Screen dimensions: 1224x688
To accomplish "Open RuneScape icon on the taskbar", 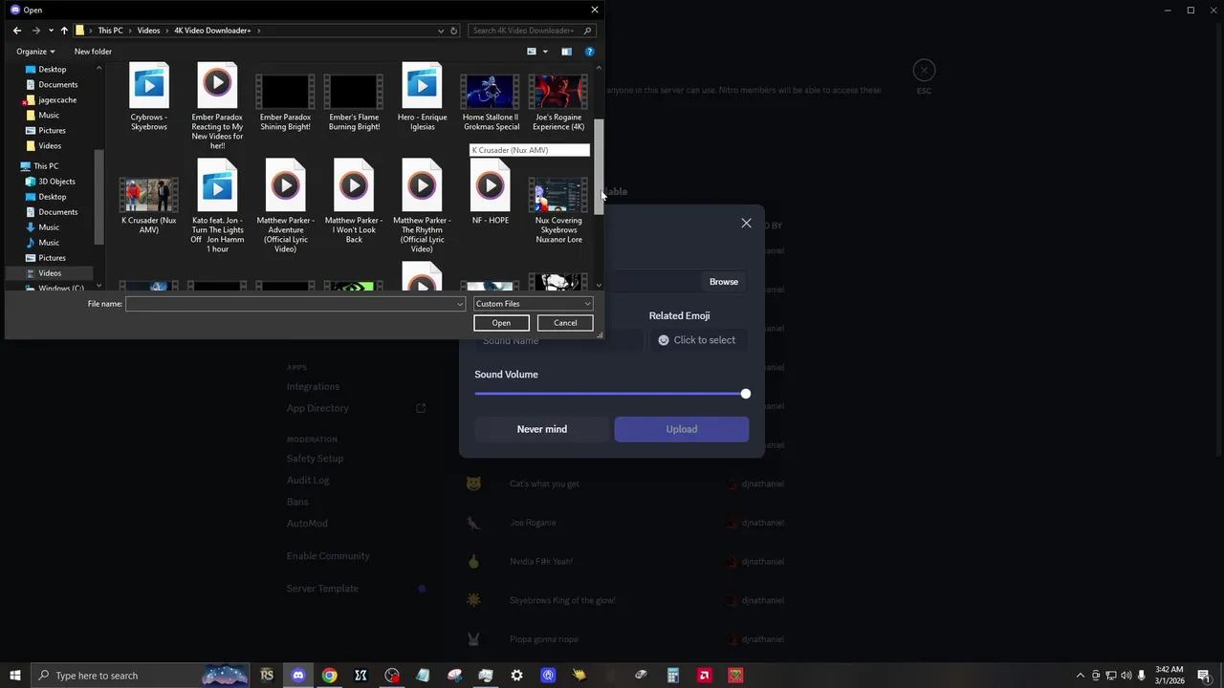I will point(267,676).
